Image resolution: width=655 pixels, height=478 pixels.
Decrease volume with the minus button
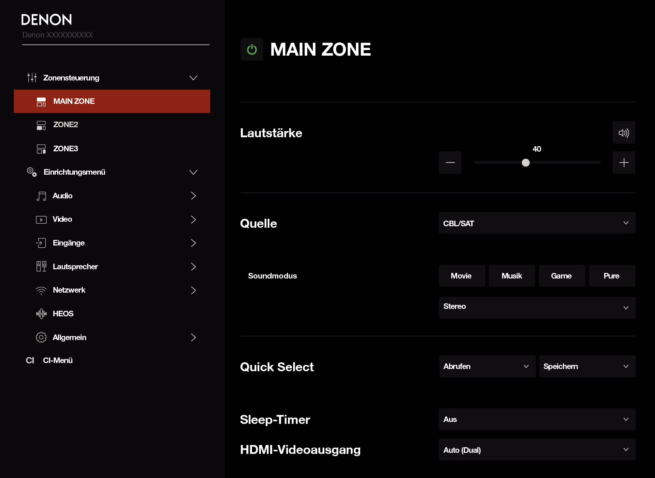(x=450, y=162)
